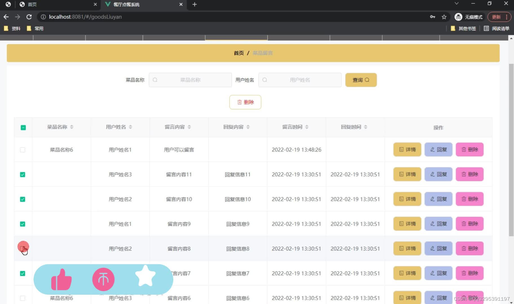Screen dimensions: 514x304
Task: Click 回复 for the 回复信息7 row
Action: tap(438, 273)
